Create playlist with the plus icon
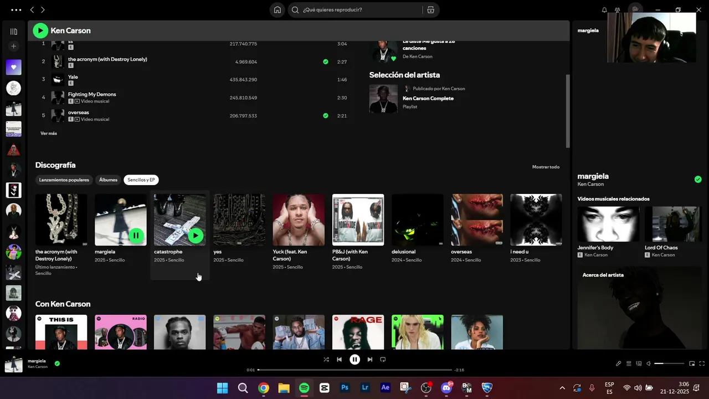This screenshot has width=709, height=399. [14, 46]
